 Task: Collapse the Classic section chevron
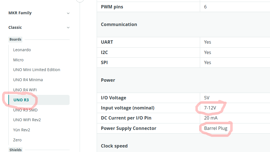(x=68, y=28)
